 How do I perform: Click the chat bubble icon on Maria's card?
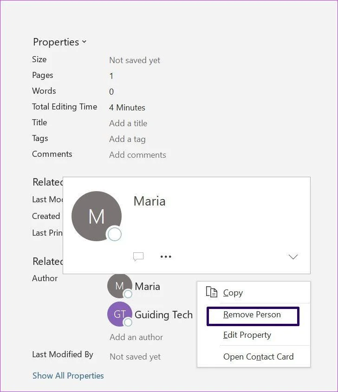click(x=138, y=257)
